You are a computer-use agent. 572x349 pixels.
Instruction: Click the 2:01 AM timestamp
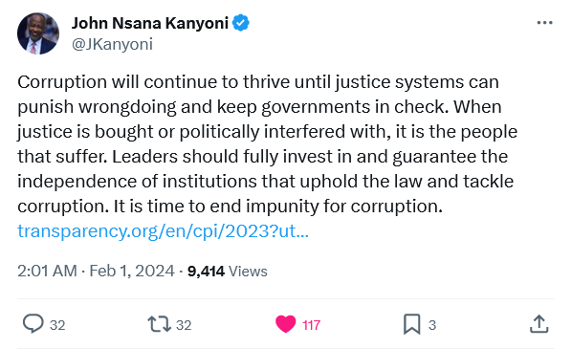tap(47, 271)
